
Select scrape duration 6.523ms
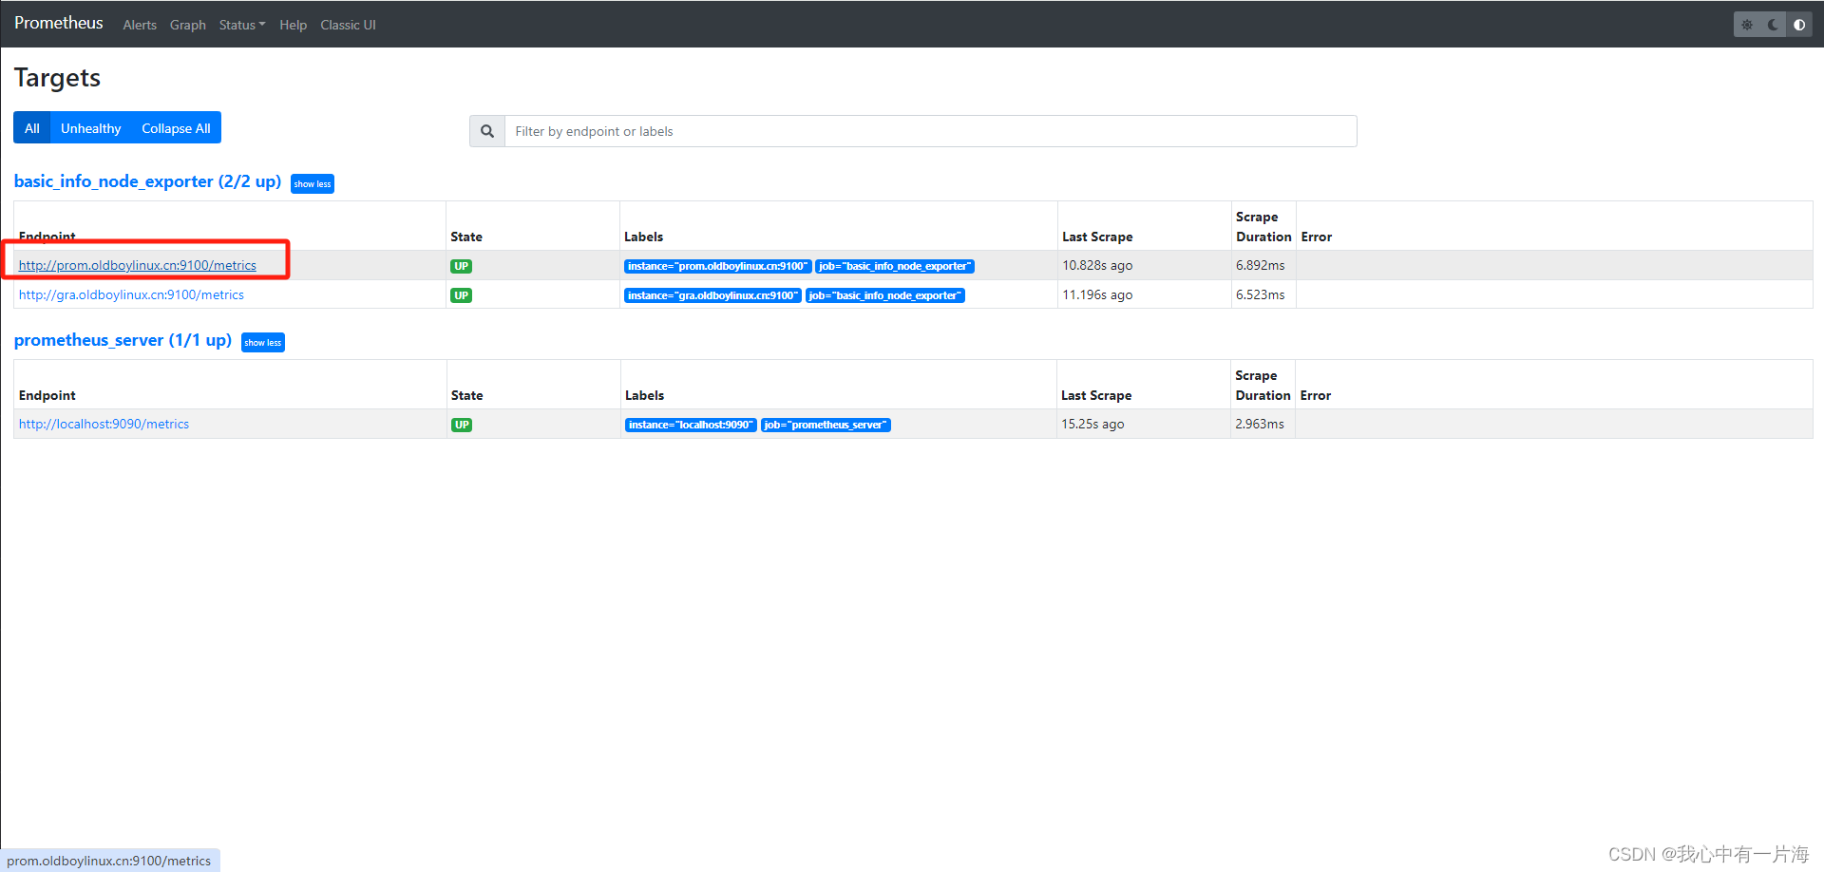tap(1260, 294)
